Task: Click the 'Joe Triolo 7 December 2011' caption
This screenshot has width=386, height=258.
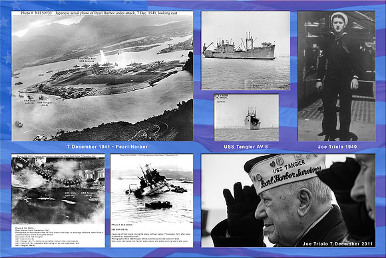Action: (x=337, y=244)
